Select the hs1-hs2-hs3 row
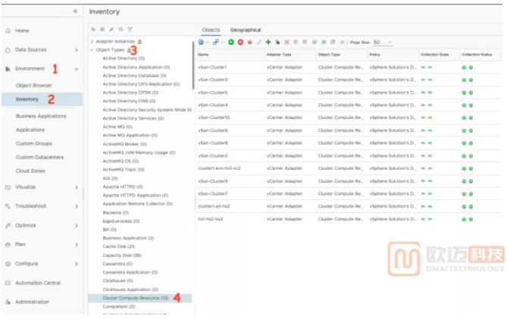This screenshot has height=319, width=507. point(349,220)
